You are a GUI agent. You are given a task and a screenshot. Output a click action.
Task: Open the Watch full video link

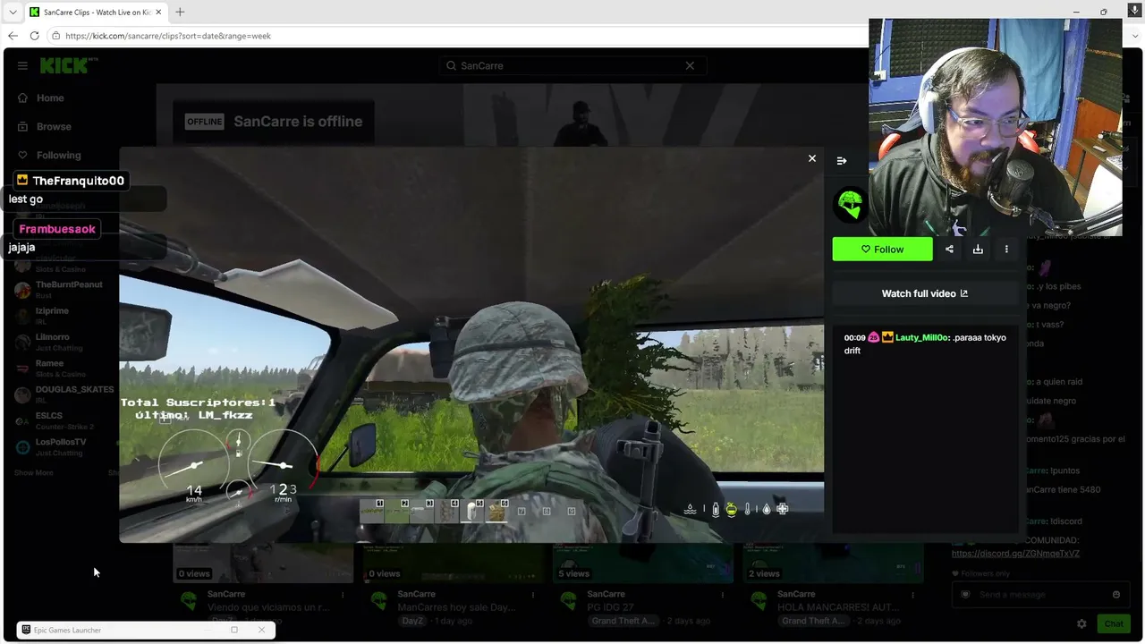[925, 293]
